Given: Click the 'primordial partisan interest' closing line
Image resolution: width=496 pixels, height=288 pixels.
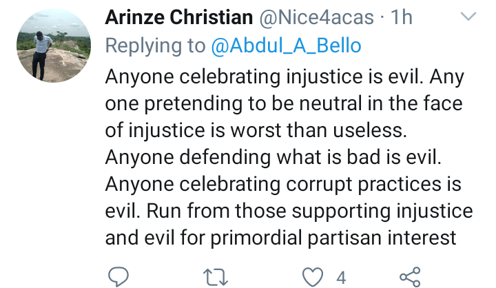Looking at the screenshot, I should pyautogui.click(x=333, y=238).
